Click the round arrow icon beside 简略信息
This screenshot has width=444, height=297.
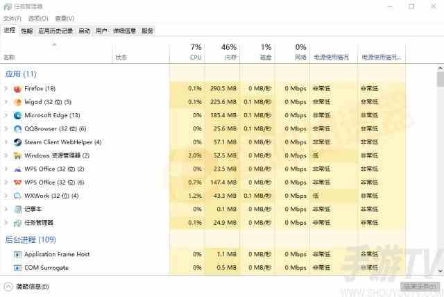tap(8, 287)
